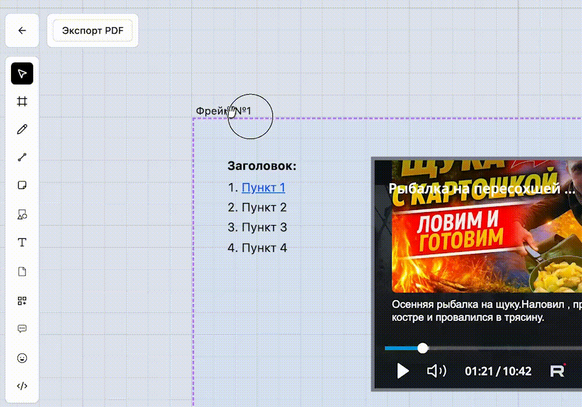582x407 pixels.
Task: Click the document page tool
Action: tap(22, 272)
